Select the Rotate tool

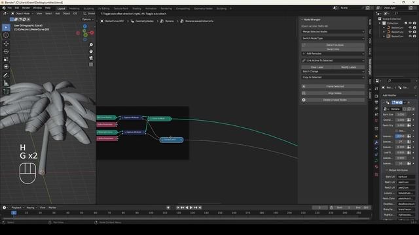pyautogui.click(x=6, y=51)
